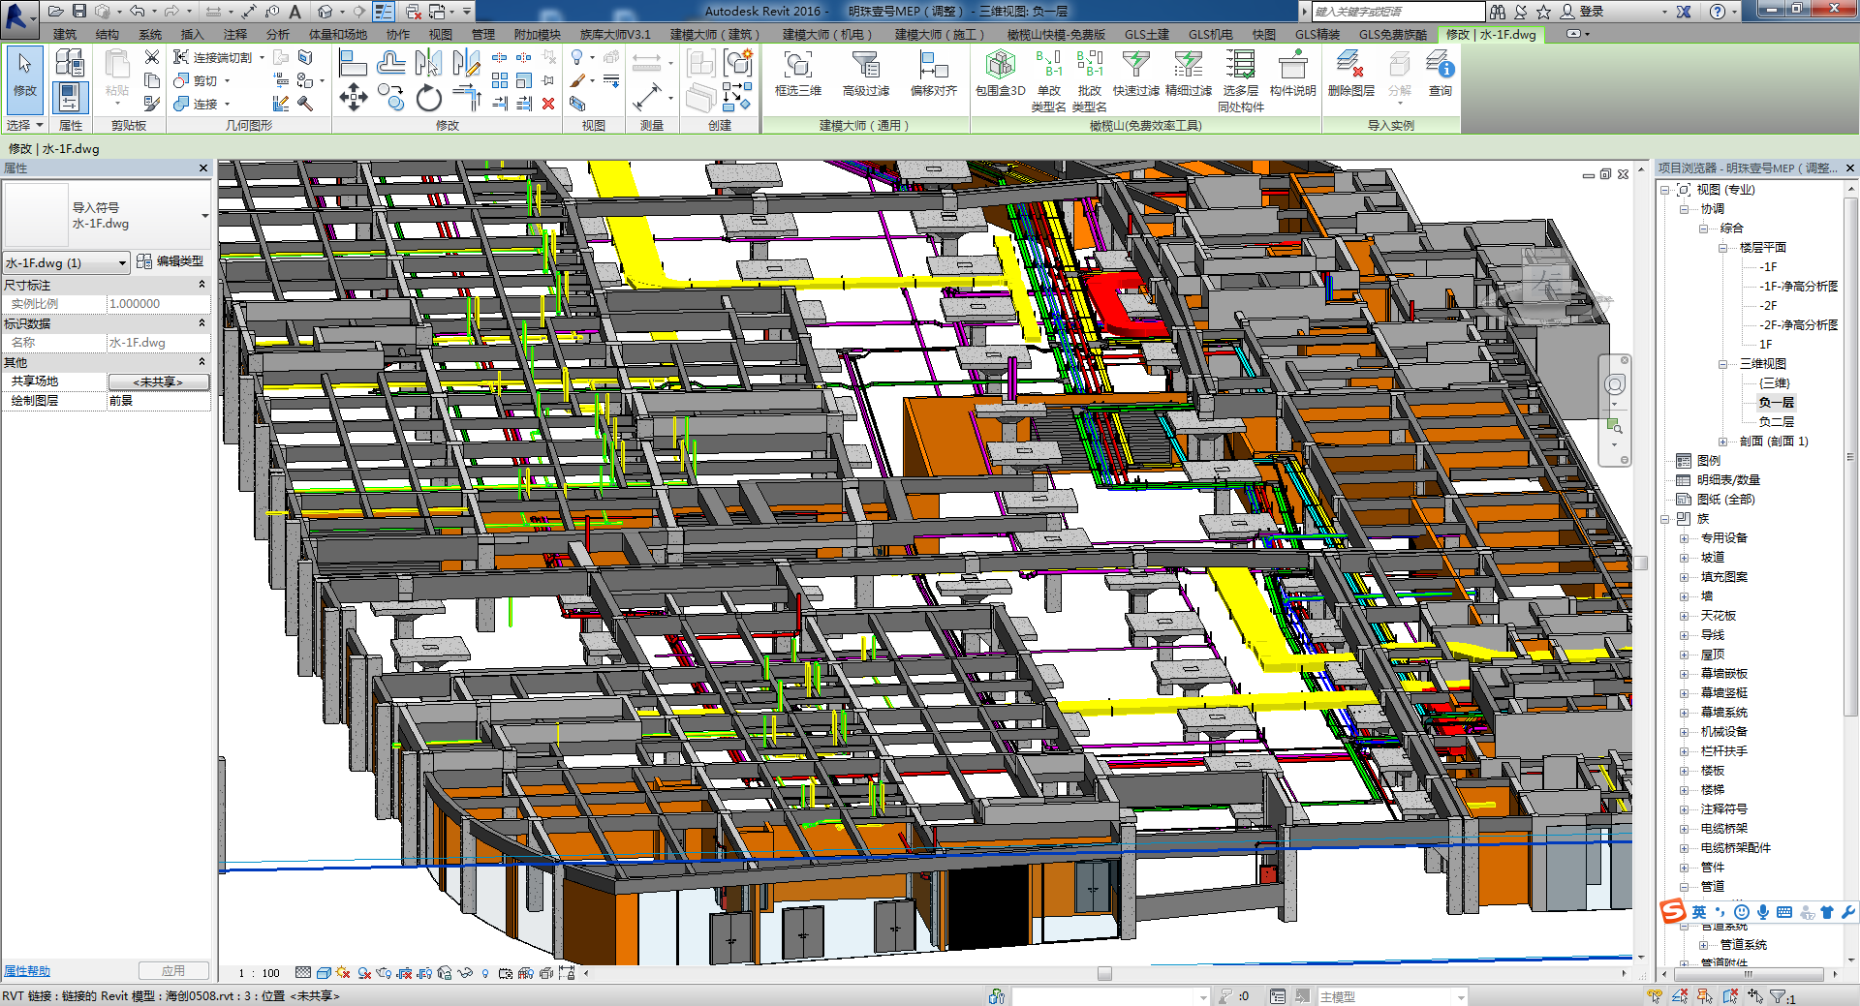Click the 编辑类型 button
1860x1006 pixels.
[x=170, y=261]
